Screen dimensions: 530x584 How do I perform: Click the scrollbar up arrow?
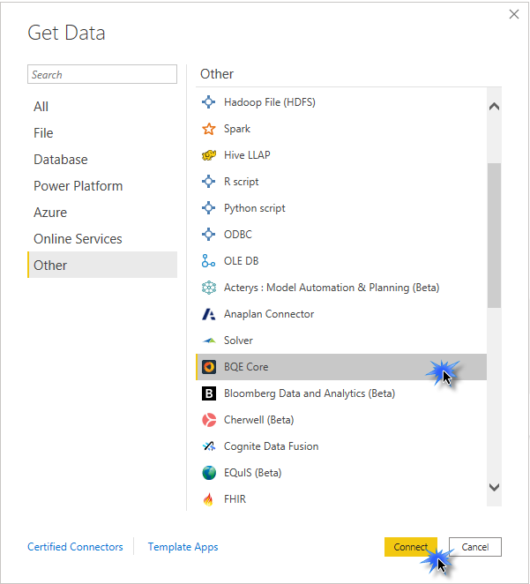[x=494, y=107]
